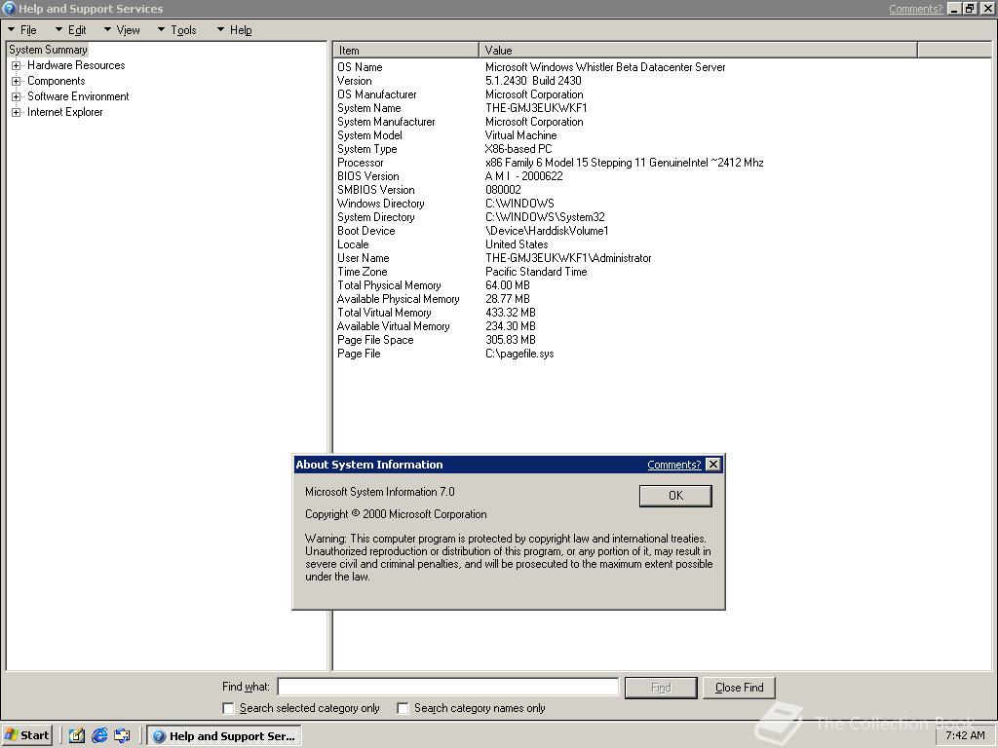
Task: Expand Hardware Resources node
Action: pos(16,65)
